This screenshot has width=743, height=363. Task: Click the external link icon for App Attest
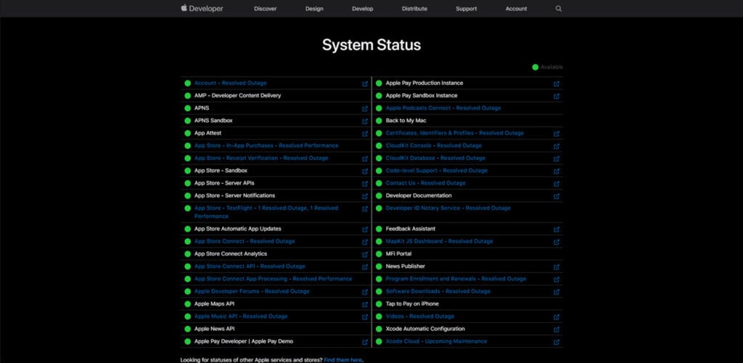365,134
